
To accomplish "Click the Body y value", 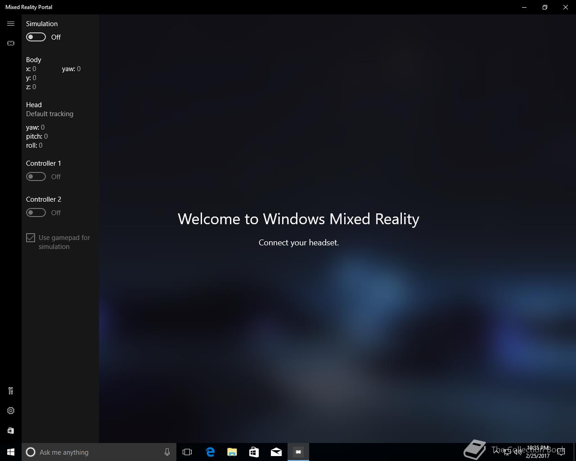I will (34, 78).
